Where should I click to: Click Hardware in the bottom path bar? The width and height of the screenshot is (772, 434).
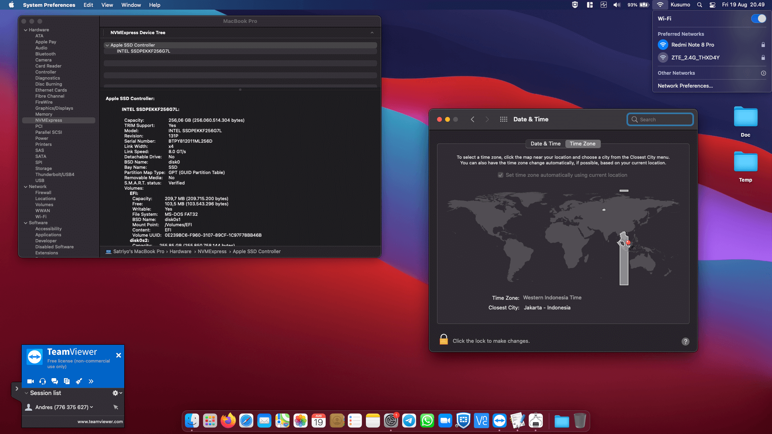point(181,252)
